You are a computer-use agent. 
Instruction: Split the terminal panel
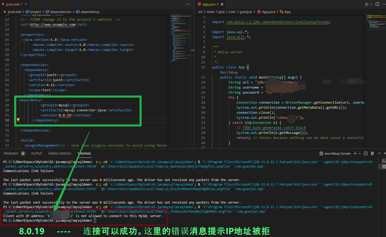[366, 153]
